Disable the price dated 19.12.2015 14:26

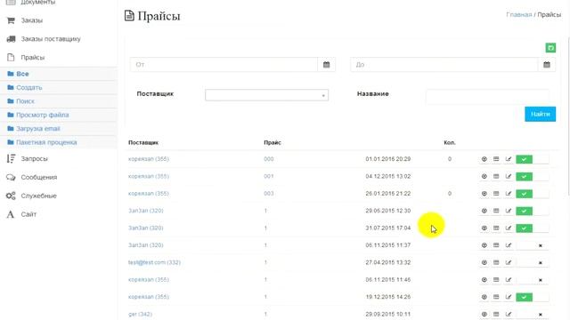[x=533, y=297]
